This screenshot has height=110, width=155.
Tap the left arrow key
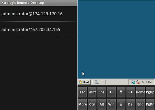(x=111, y=92)
